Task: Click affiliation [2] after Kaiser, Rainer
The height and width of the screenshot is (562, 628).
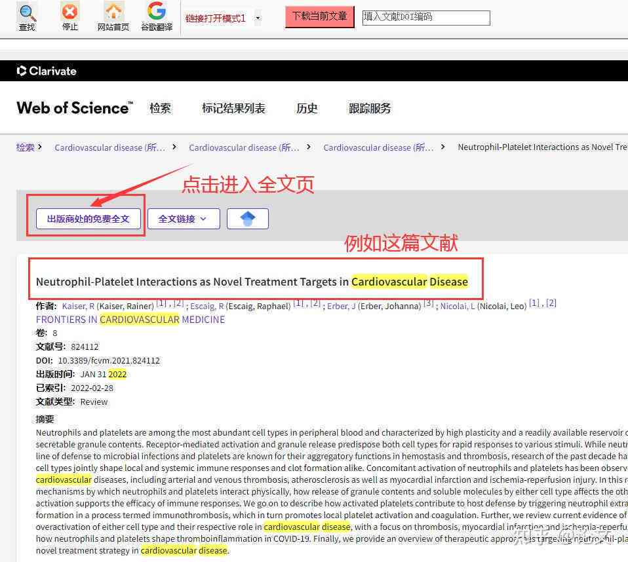Action: (178, 303)
